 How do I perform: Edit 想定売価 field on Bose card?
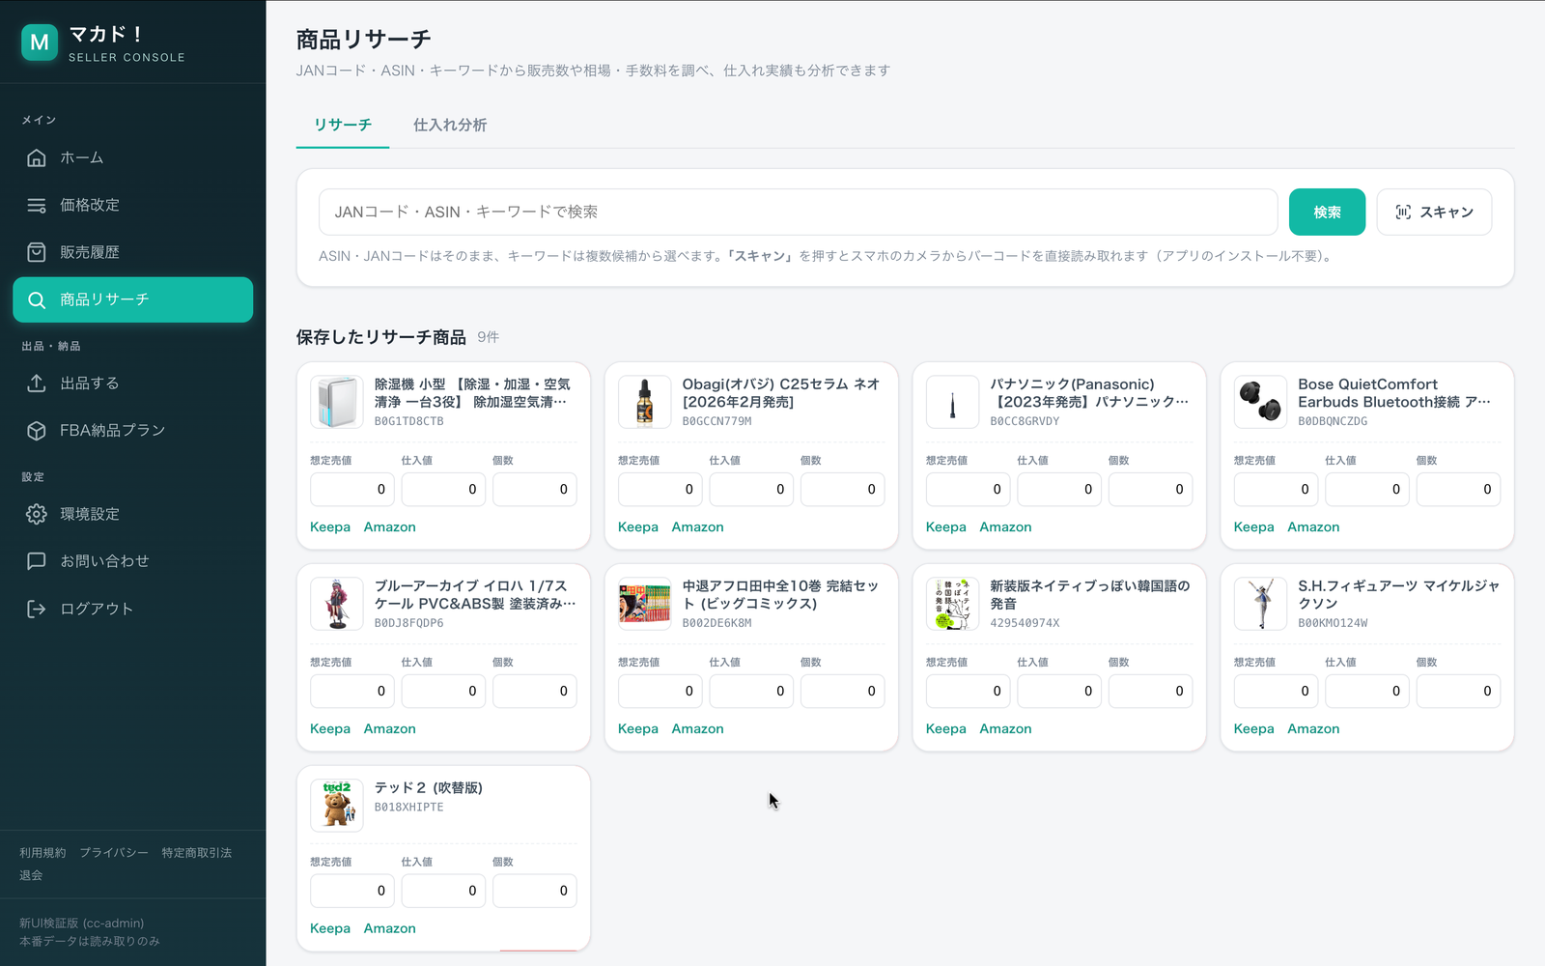pos(1276,490)
